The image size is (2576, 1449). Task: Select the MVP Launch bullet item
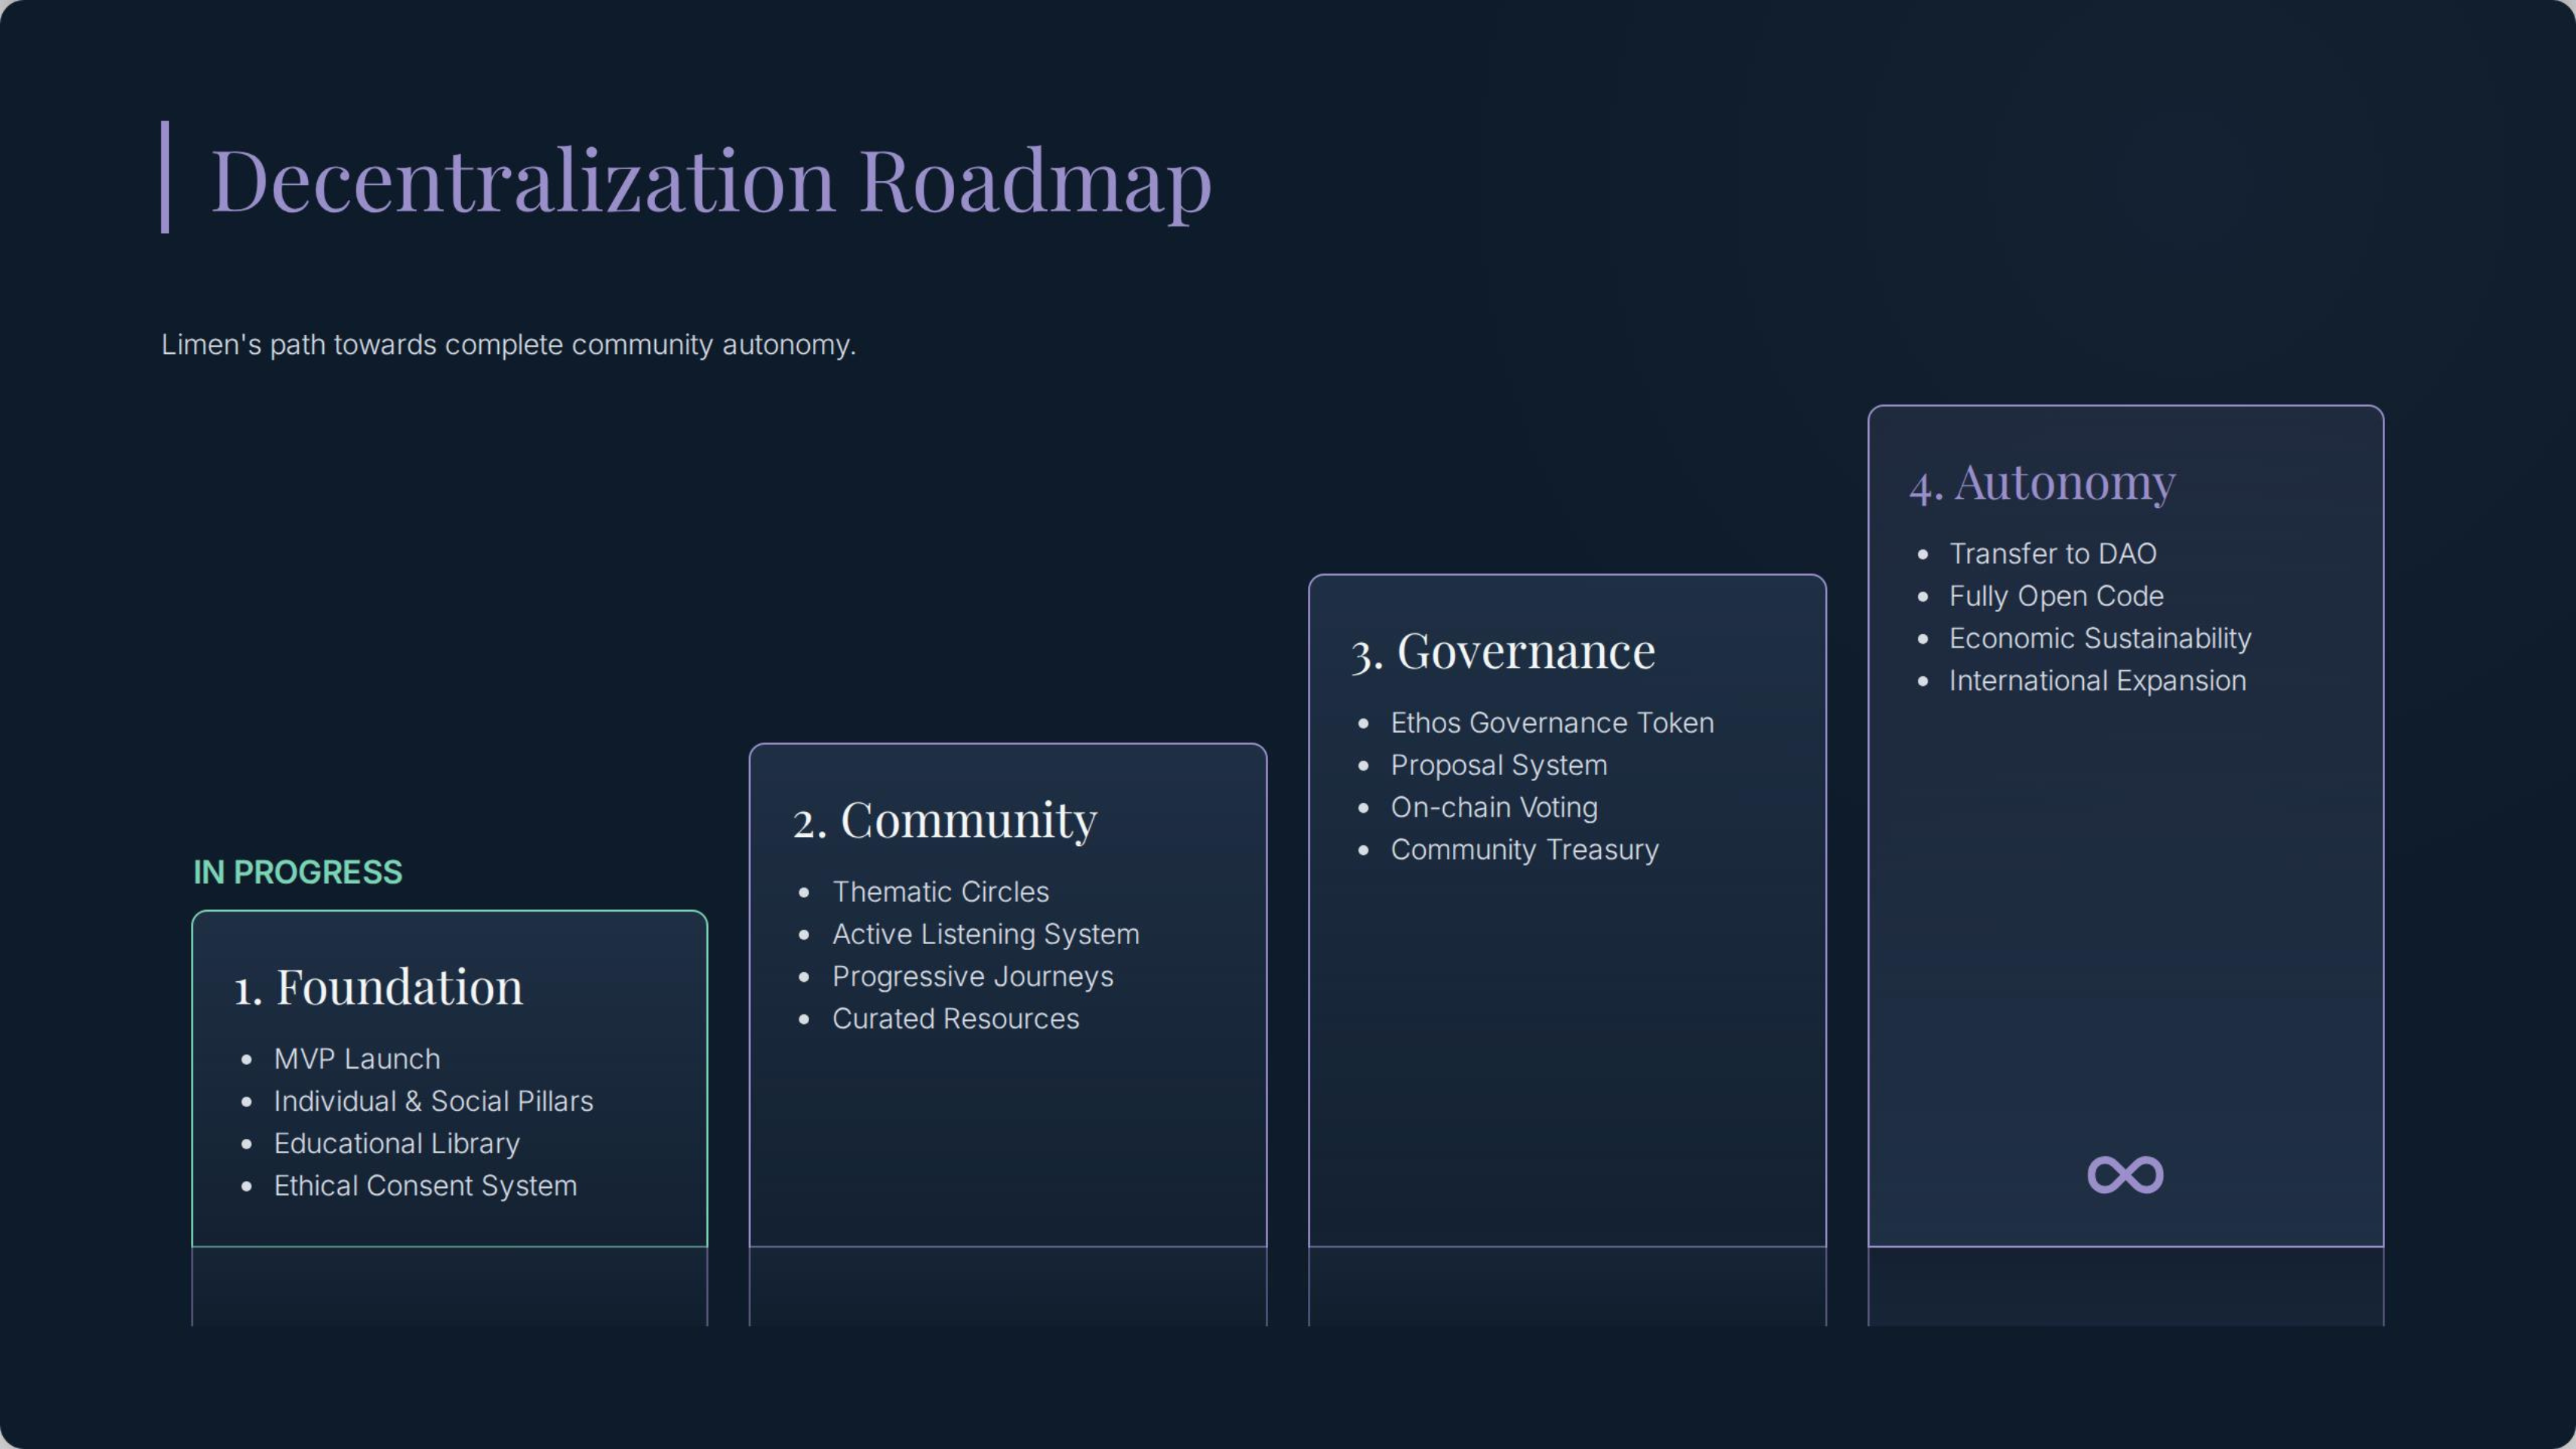tap(357, 1059)
